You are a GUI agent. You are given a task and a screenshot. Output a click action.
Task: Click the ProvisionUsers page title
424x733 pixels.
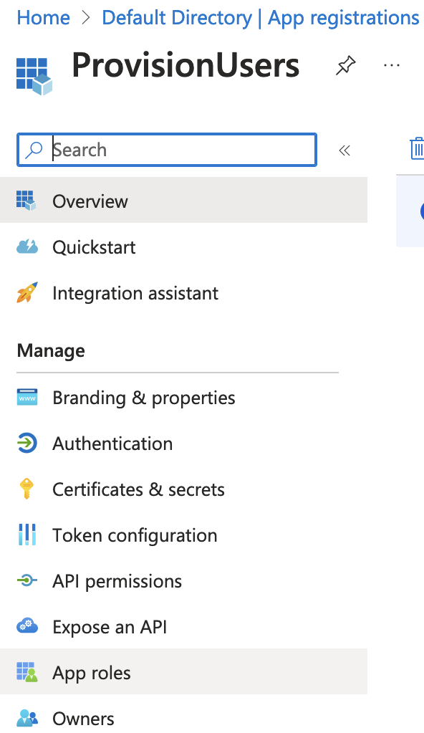(x=185, y=65)
